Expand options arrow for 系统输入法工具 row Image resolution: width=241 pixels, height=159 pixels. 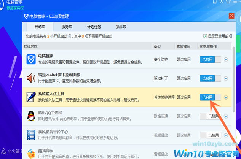[x=226, y=97]
